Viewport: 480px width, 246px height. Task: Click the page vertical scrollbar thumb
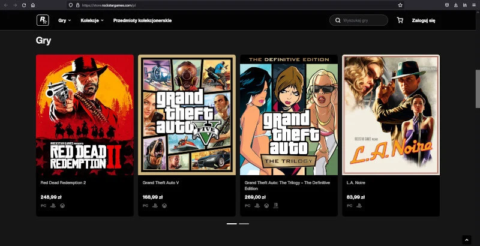(x=478, y=89)
